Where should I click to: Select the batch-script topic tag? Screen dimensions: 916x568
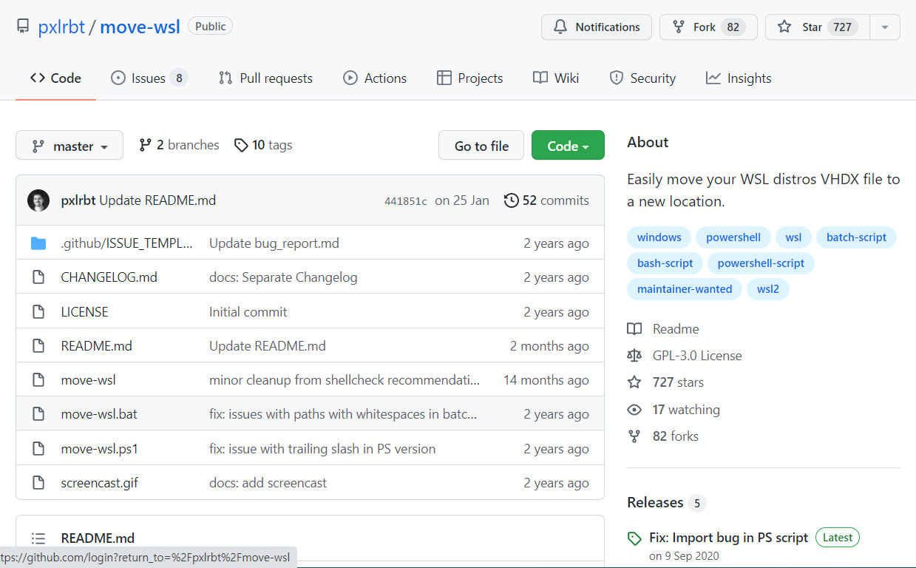tap(856, 237)
